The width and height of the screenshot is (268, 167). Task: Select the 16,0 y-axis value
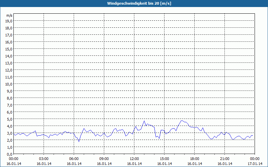[x=9, y=42]
